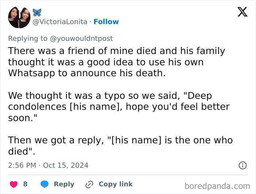Open the @VictoriaLonita handle link

point(60,22)
